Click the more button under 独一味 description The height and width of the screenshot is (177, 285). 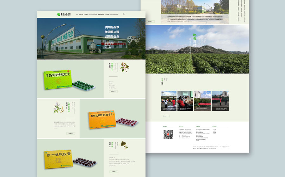pos(114,172)
